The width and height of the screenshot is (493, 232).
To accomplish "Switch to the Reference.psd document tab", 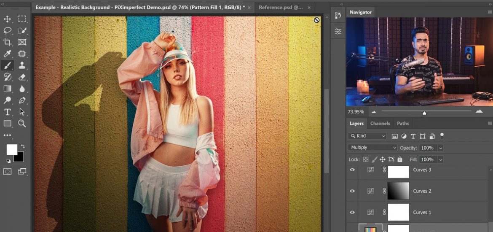I will 281,7.
